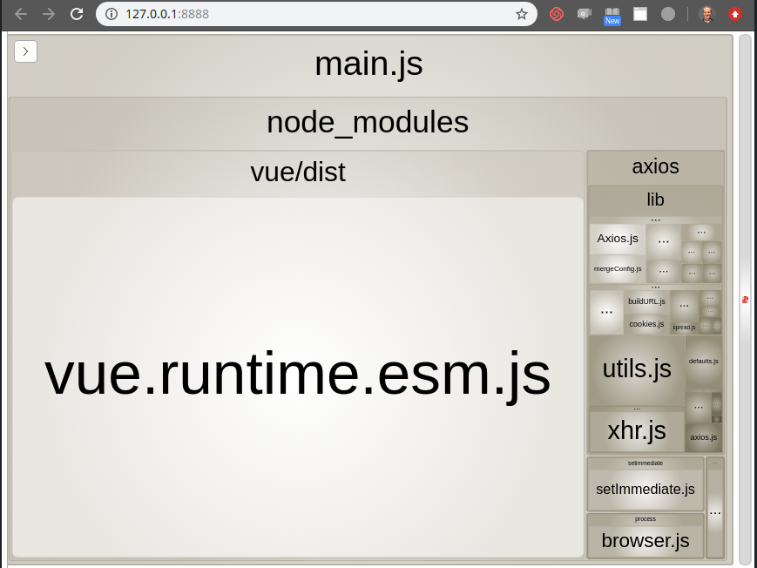Select the utils.js module block

[x=637, y=369]
